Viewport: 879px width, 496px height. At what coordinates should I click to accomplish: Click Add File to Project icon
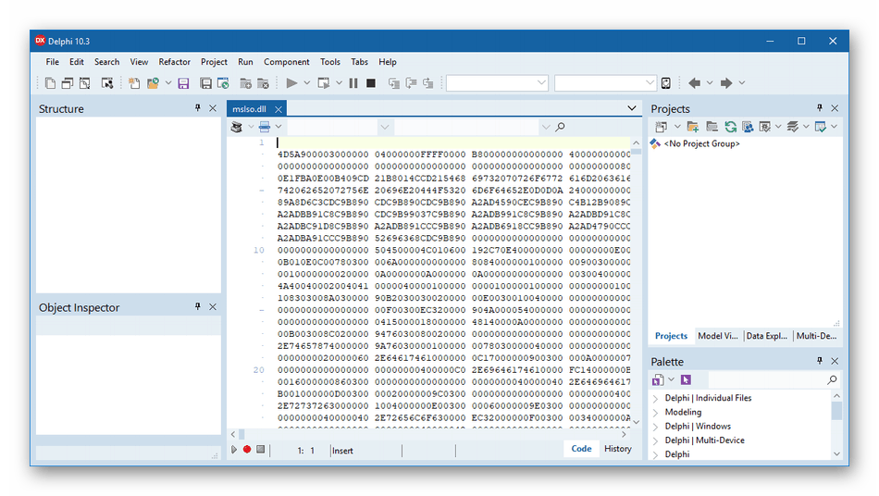pyautogui.click(x=245, y=83)
